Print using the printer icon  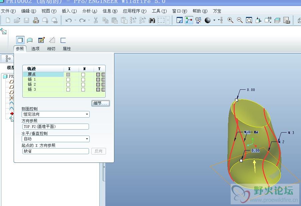pyautogui.click(x=36, y=20)
